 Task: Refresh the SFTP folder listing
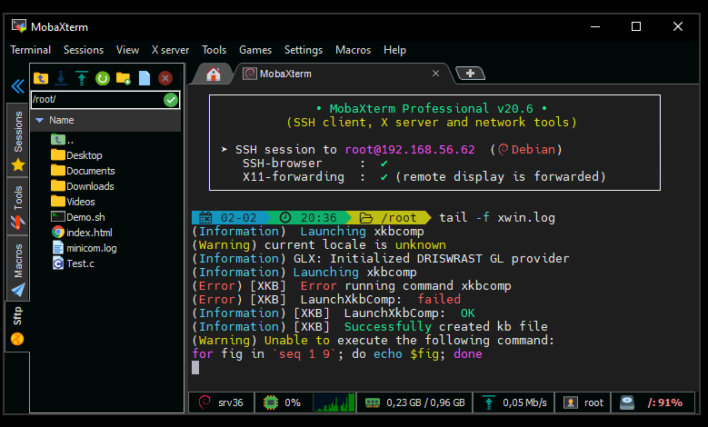click(x=103, y=78)
